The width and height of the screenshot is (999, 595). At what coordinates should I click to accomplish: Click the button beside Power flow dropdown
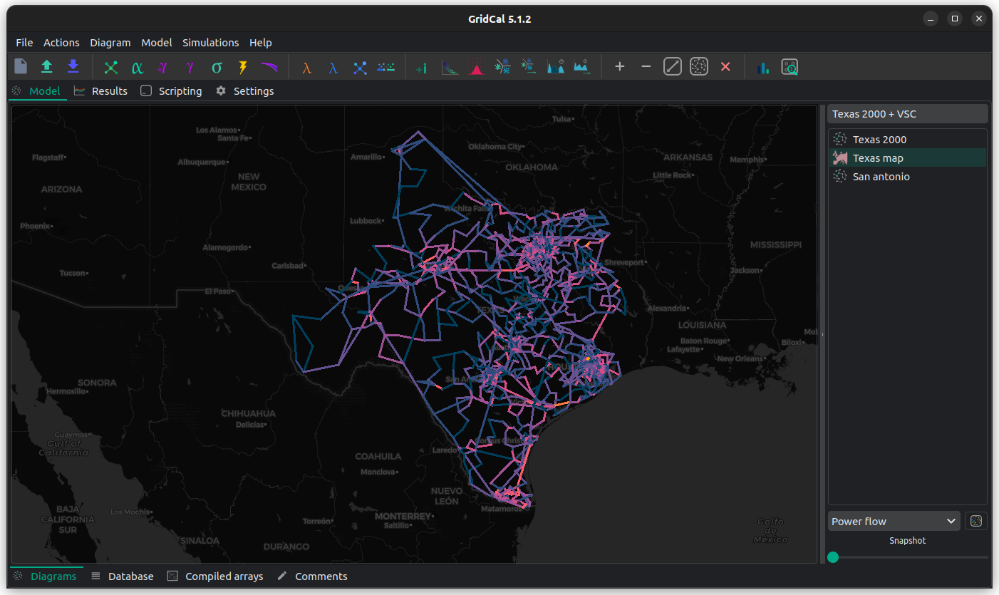976,522
